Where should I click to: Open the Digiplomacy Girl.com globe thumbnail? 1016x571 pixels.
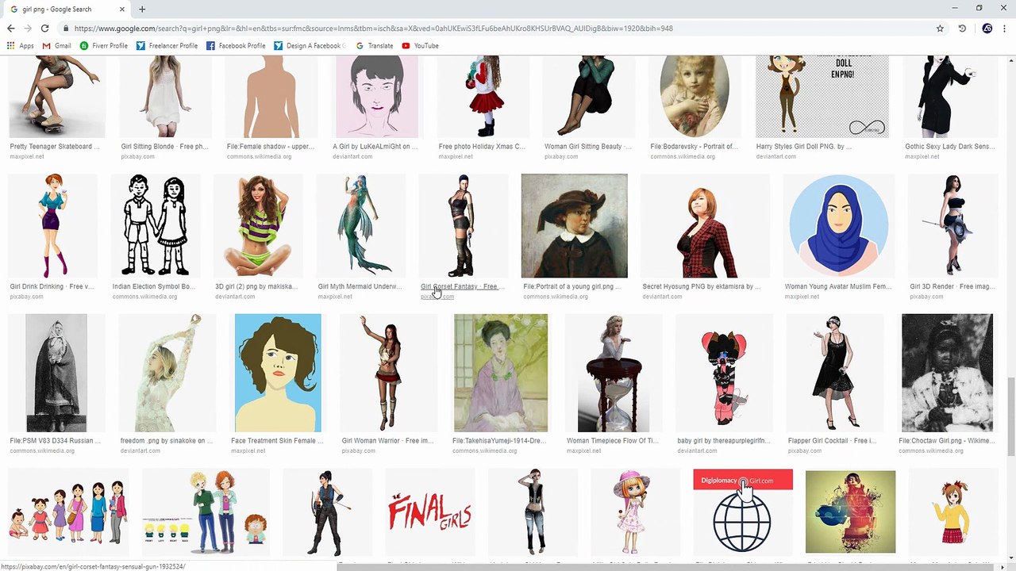743,512
